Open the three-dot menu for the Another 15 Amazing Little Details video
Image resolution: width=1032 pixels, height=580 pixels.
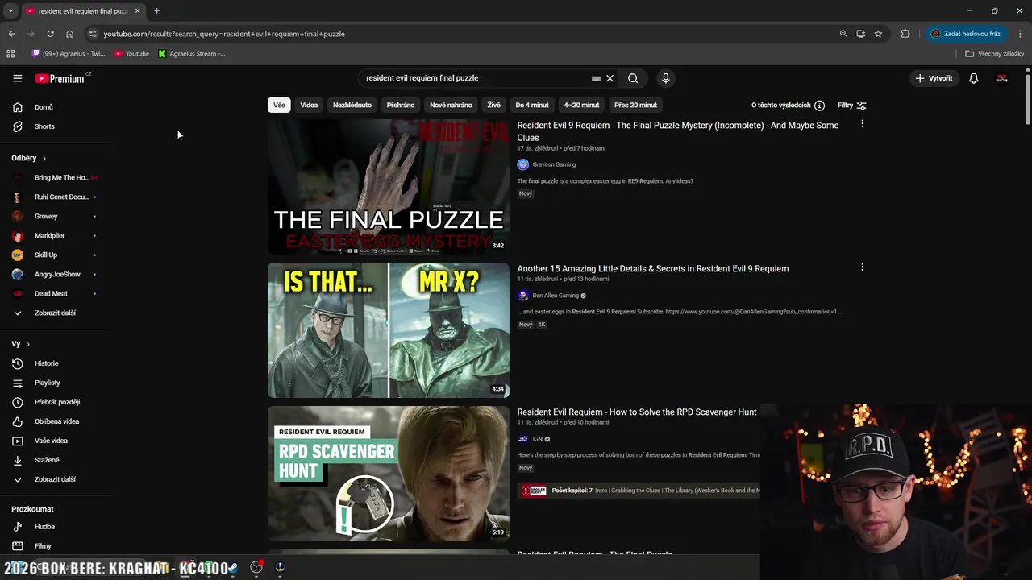(862, 267)
